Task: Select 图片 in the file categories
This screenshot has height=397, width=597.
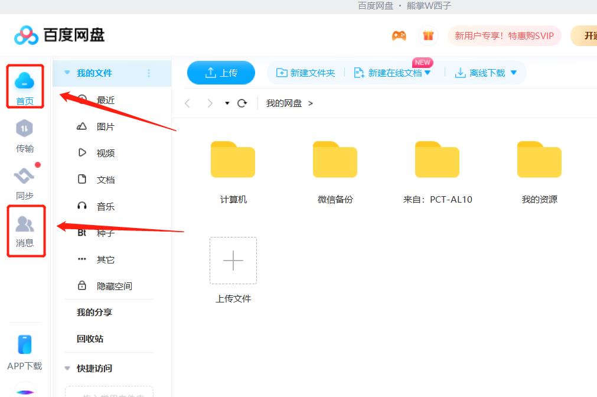Action: (105, 126)
